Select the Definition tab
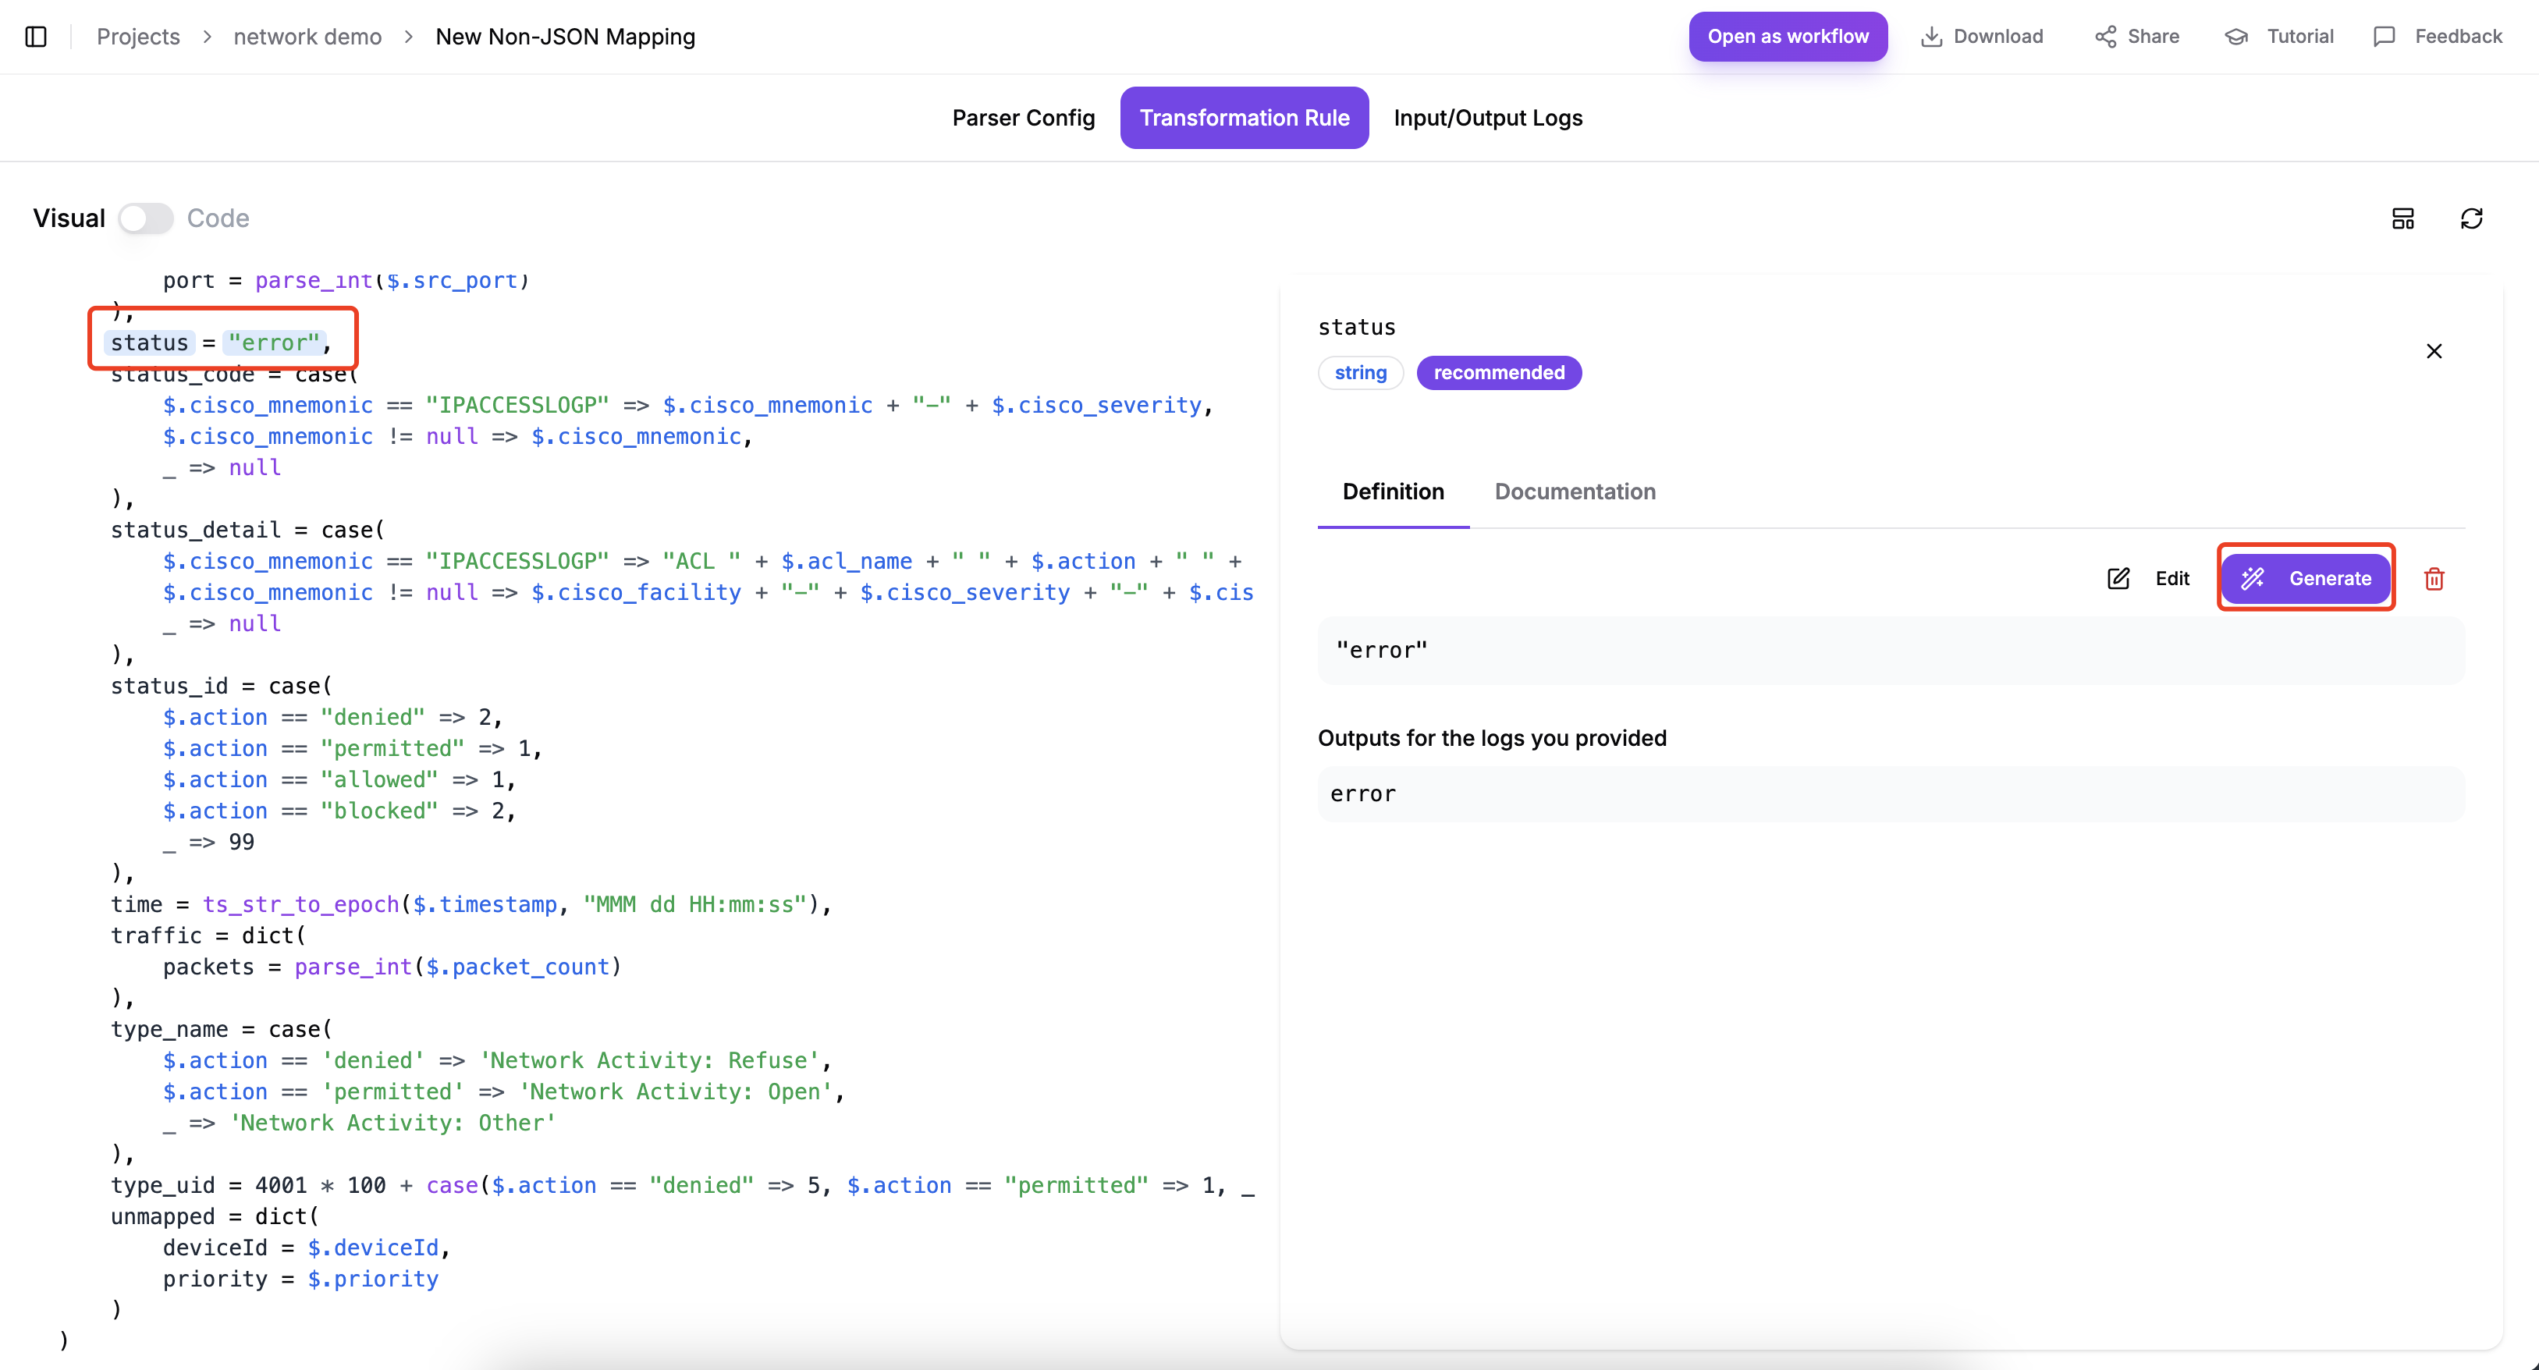Image resolution: width=2539 pixels, height=1370 pixels. point(1393,491)
